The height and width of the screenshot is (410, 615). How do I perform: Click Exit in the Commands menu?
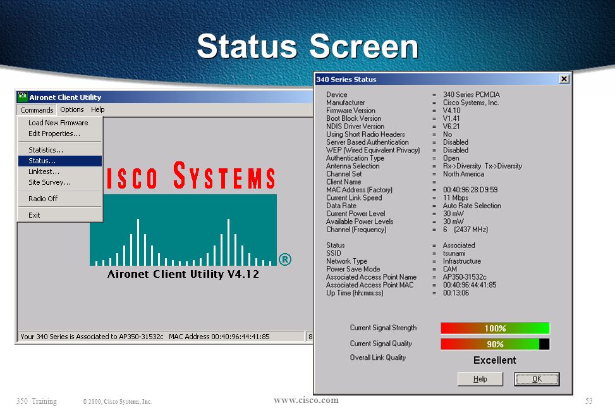pyautogui.click(x=59, y=215)
